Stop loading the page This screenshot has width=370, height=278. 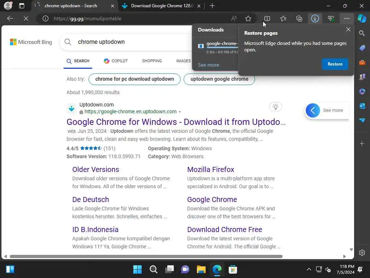tap(26, 18)
